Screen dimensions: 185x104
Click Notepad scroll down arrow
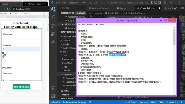(174, 94)
